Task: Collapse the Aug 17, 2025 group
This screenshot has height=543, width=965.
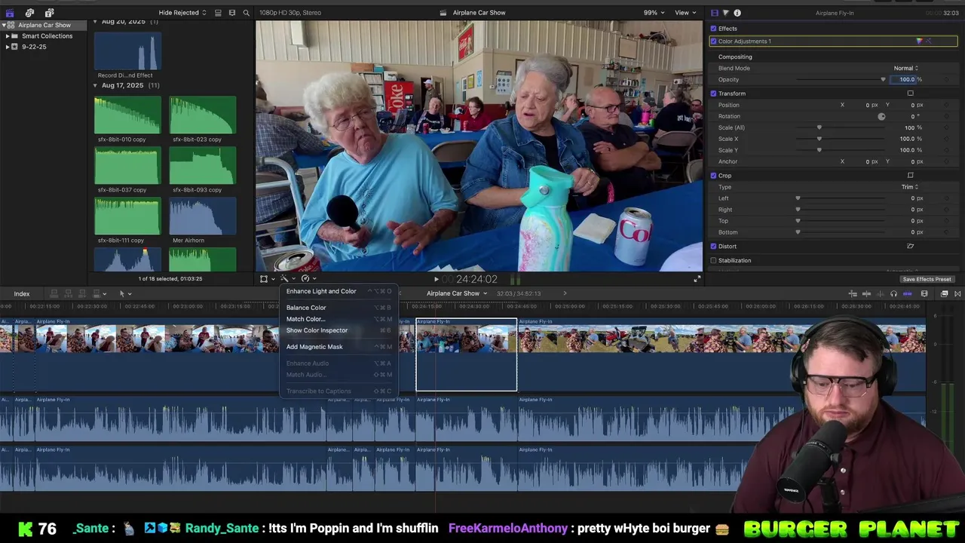Action: click(96, 86)
